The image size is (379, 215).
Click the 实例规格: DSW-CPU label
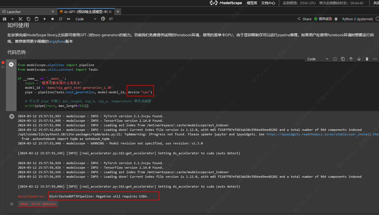[x=299, y=3]
